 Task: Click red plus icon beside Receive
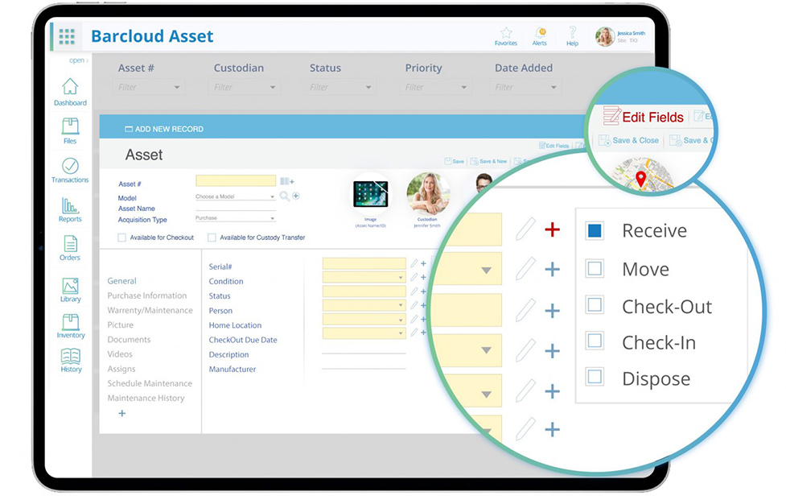[x=553, y=229]
